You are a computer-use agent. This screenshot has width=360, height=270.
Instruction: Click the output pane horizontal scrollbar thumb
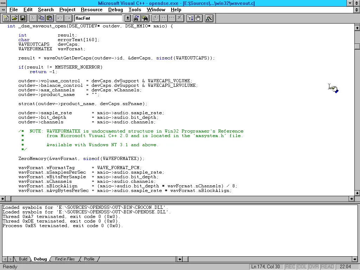[185, 259]
